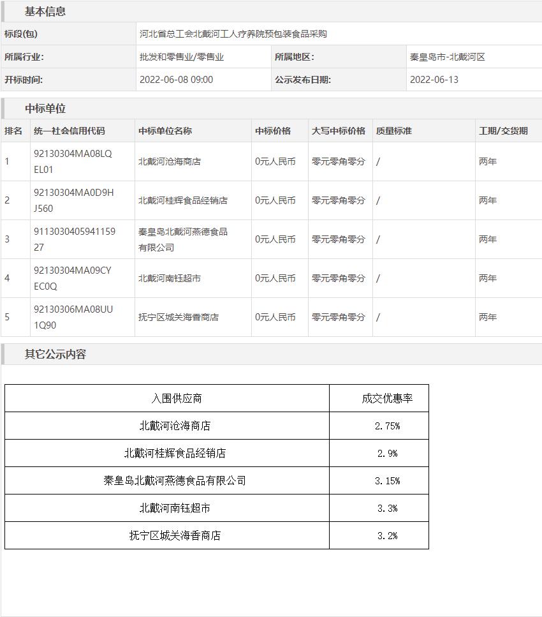Image resolution: width=542 pixels, height=617 pixels.
Task: Click the 中标单位名称 column header
Action: [x=165, y=131]
